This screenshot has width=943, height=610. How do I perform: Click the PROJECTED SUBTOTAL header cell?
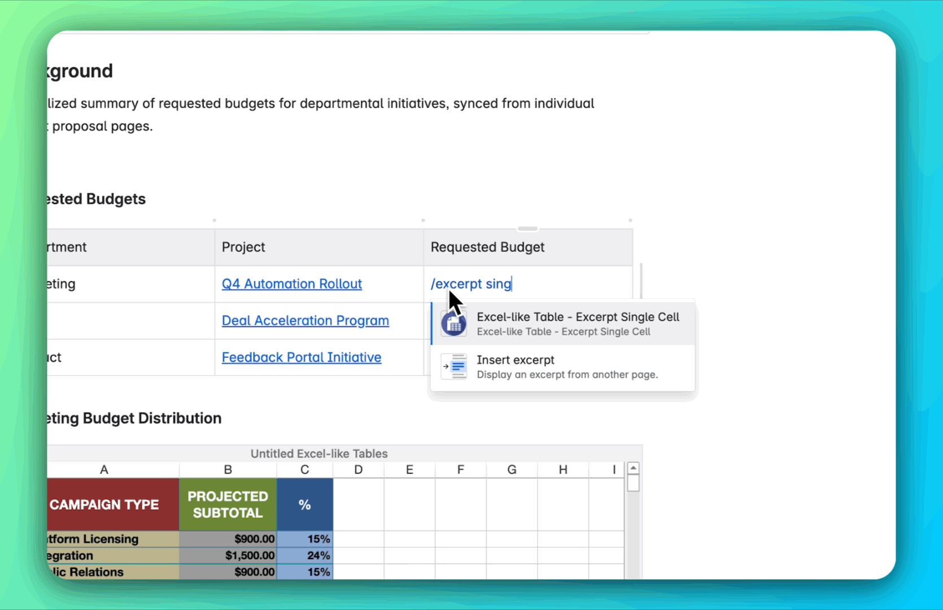pos(227,504)
